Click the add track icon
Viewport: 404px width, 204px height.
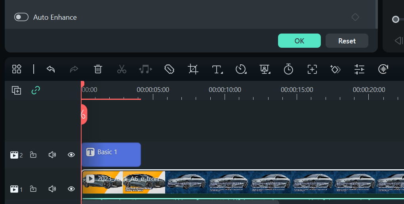17,90
